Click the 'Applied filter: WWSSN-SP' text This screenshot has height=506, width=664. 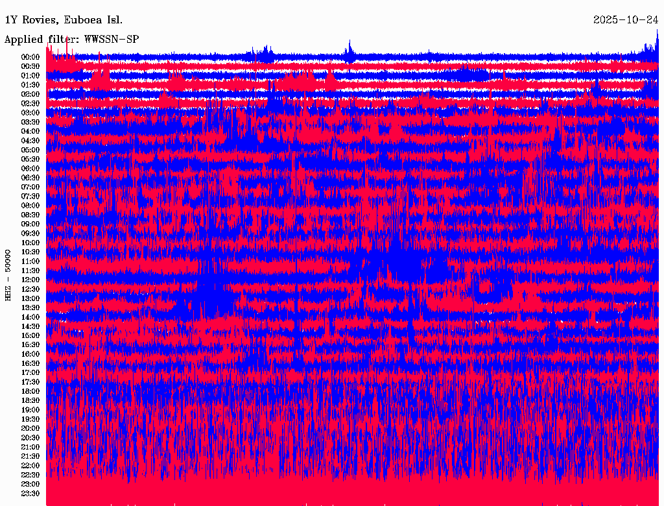[x=71, y=40]
